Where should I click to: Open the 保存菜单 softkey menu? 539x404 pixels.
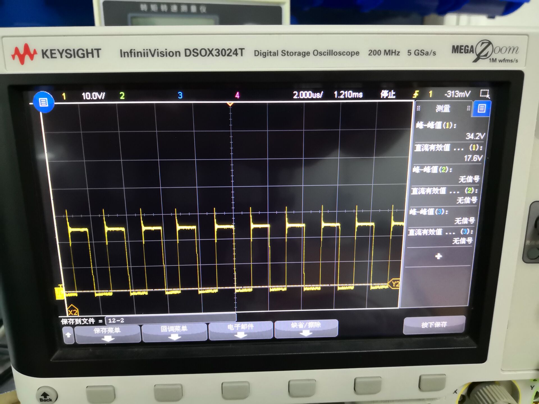click(108, 334)
